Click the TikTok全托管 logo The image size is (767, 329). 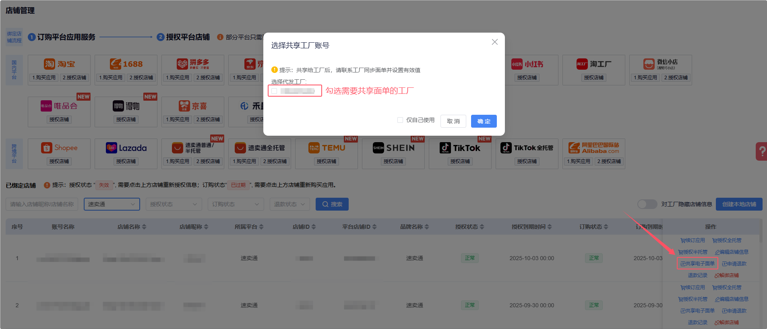[x=527, y=148]
